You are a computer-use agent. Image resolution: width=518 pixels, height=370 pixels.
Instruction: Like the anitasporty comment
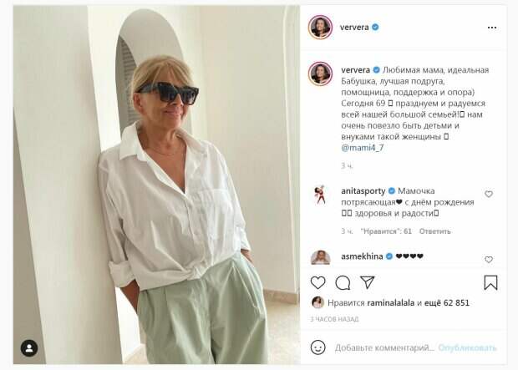(x=489, y=194)
